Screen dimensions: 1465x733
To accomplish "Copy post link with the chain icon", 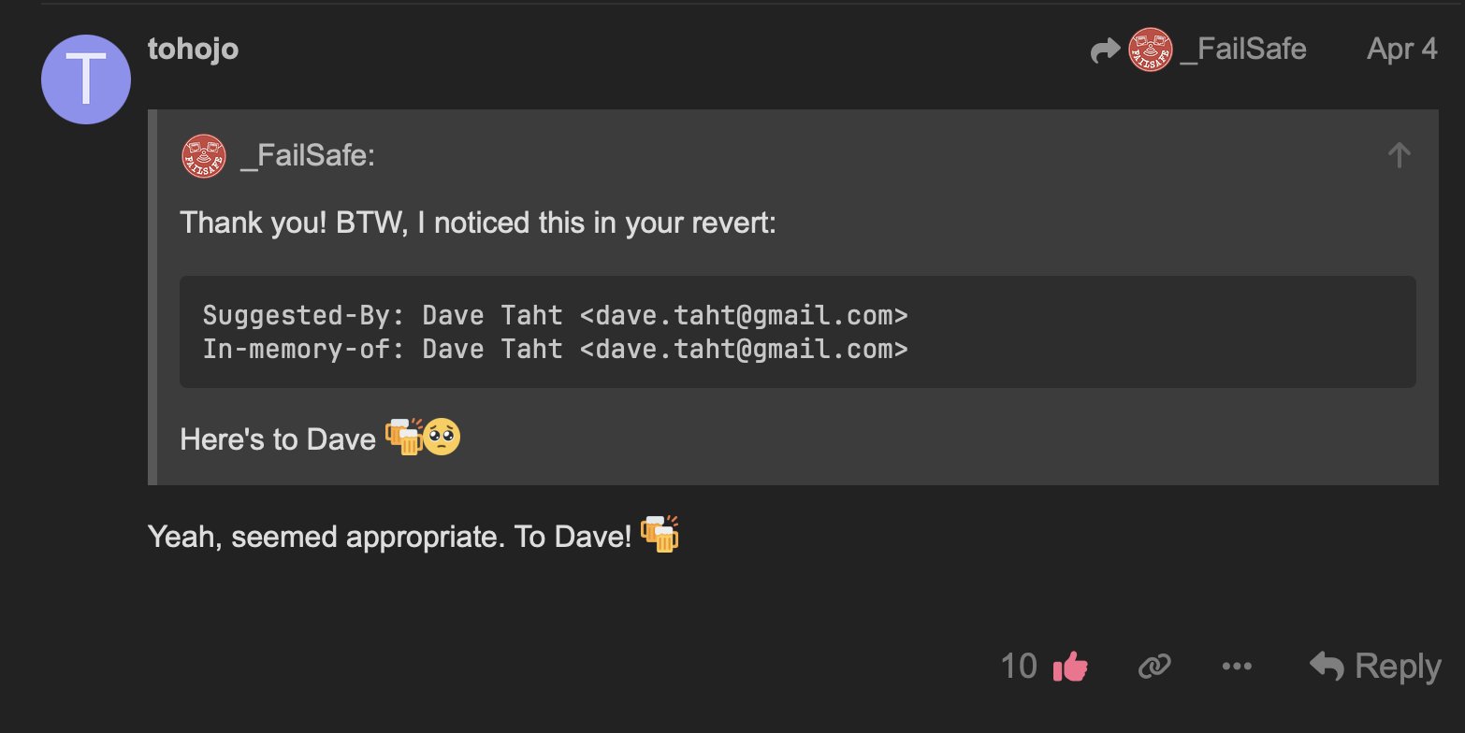I will (x=1155, y=667).
